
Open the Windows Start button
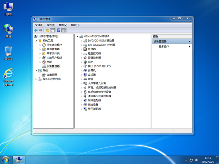(x=6, y=160)
